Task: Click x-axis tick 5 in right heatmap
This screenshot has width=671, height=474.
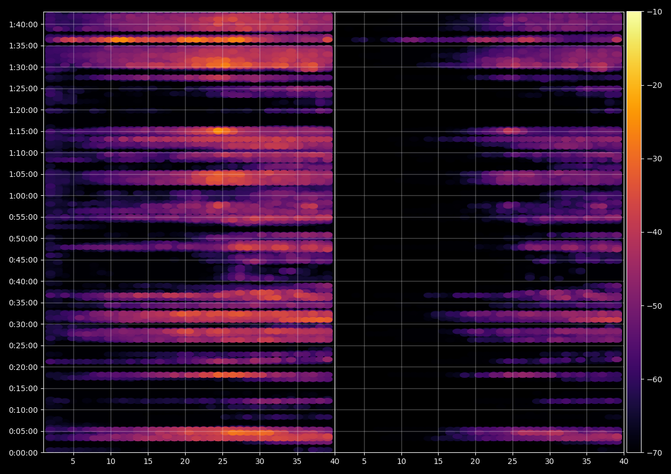Action: [x=364, y=462]
